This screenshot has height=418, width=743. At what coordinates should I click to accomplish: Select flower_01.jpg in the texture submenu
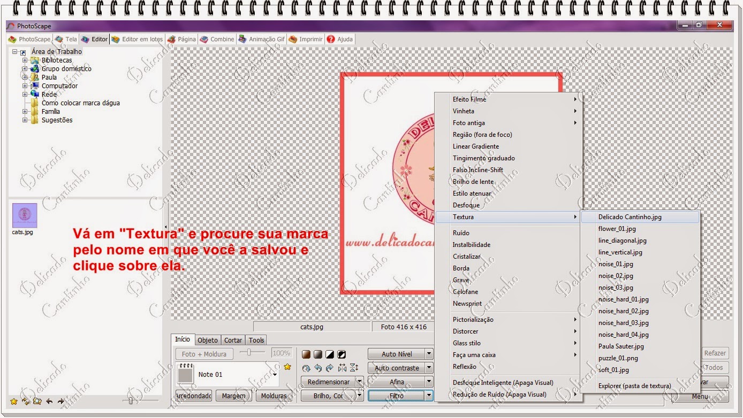640,229
